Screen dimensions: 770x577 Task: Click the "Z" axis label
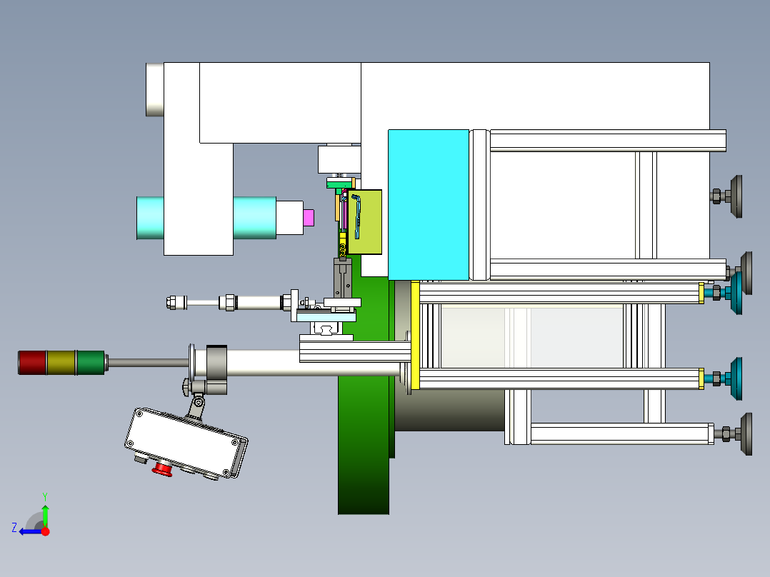pyautogui.click(x=14, y=528)
